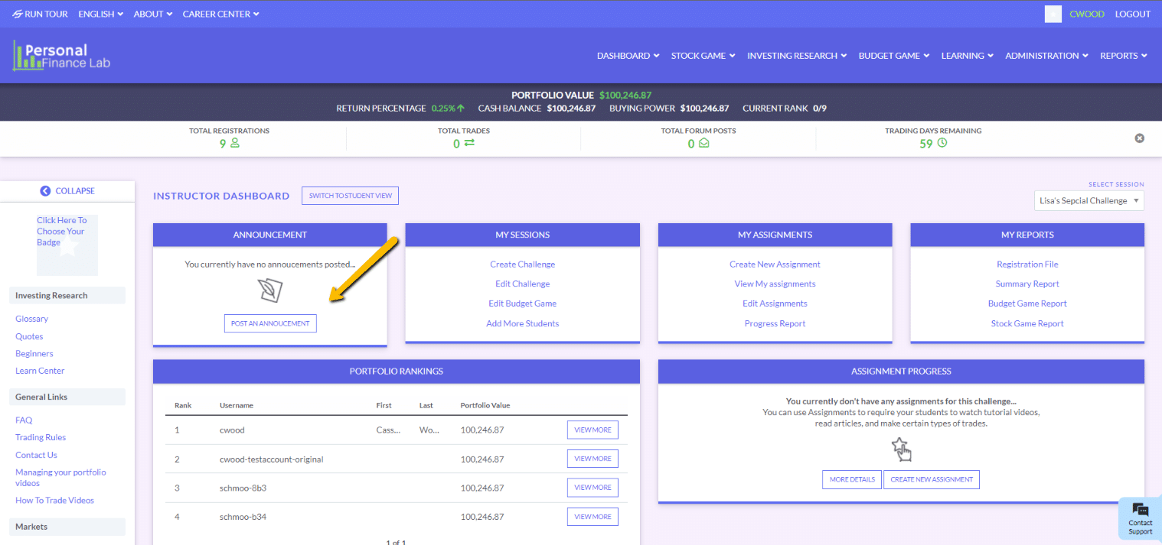Open How To Trade Videos link
Viewport: 1162px width, 545px height.
pyautogui.click(x=54, y=501)
